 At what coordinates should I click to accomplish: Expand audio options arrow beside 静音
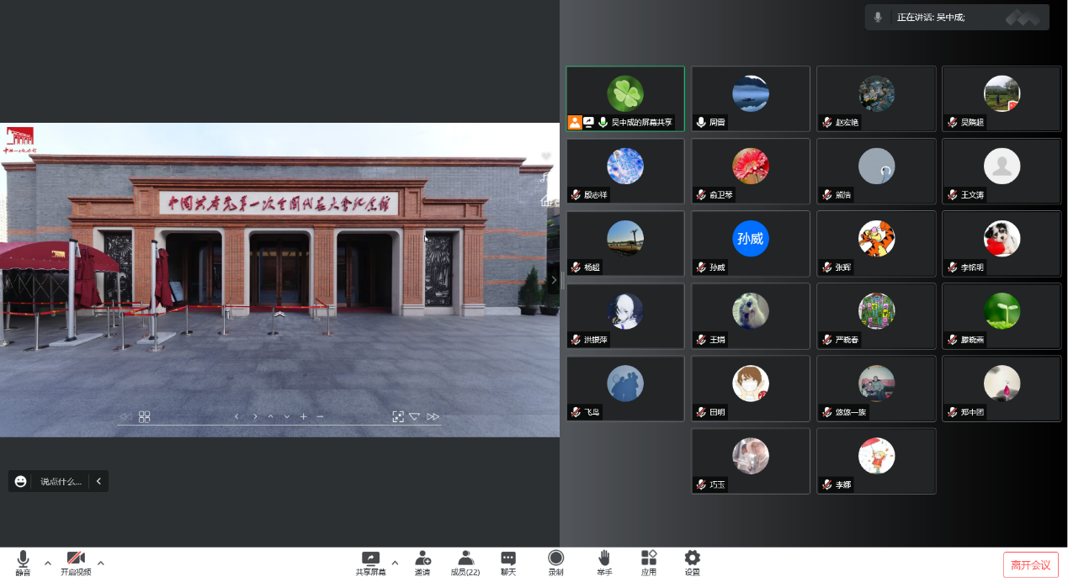pos(48,563)
